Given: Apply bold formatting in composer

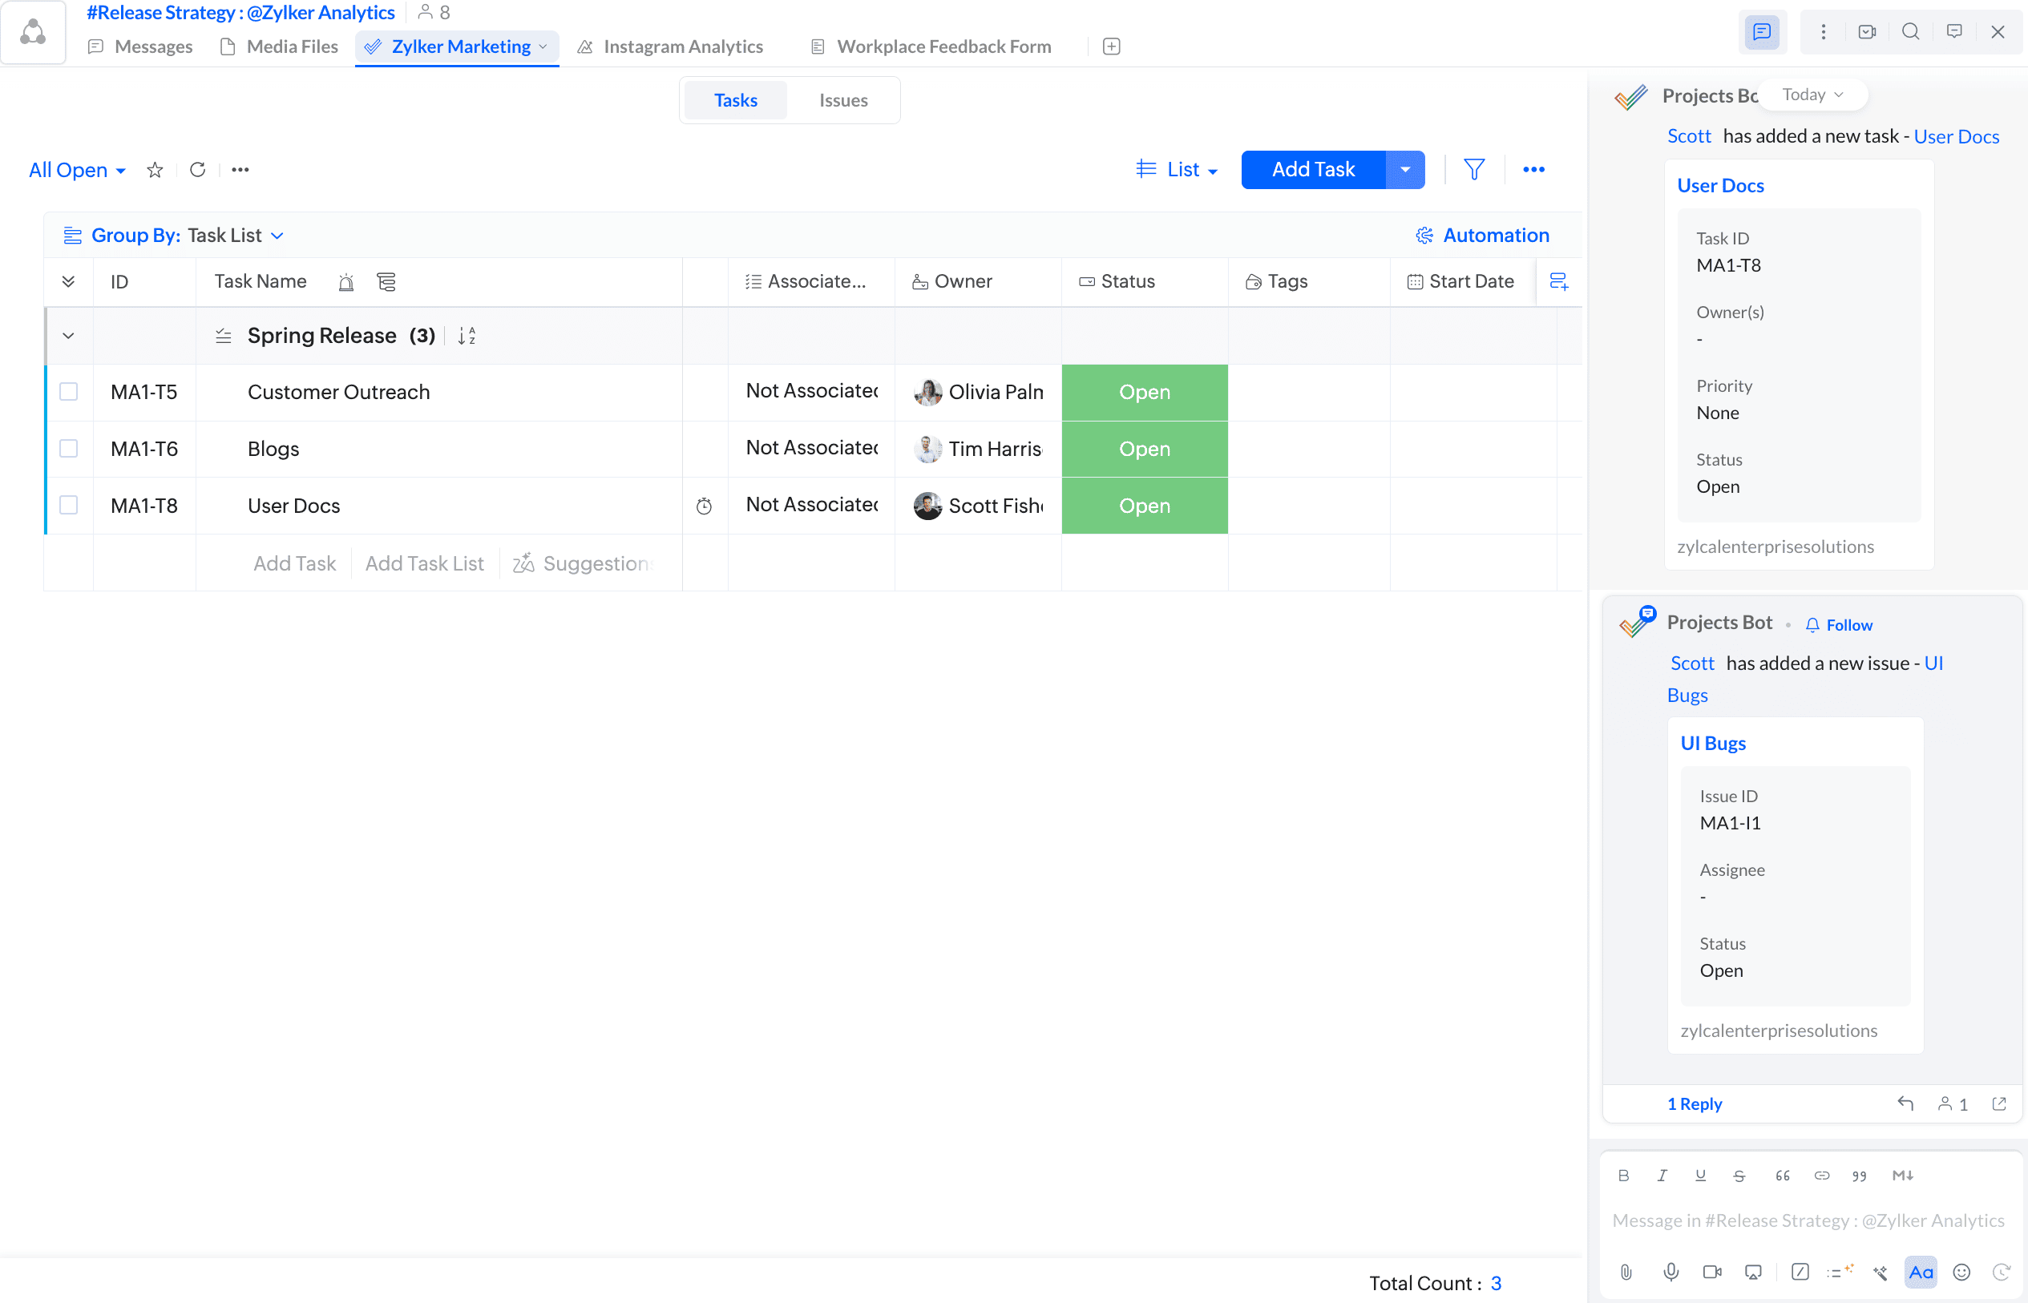Looking at the screenshot, I should click(1623, 1176).
